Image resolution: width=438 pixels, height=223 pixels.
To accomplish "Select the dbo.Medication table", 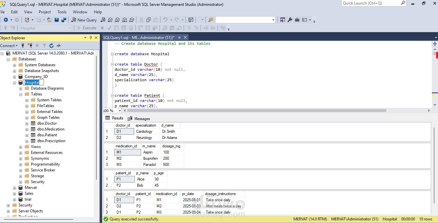I will [x=50, y=129].
